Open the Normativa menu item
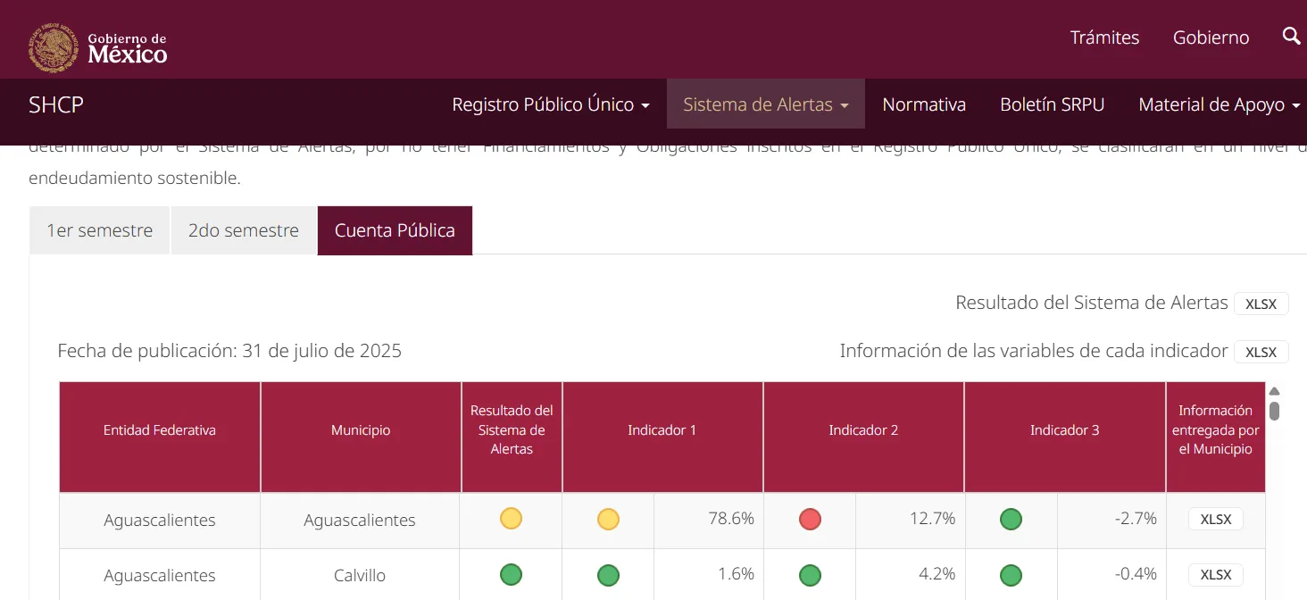Viewport: 1307px width, 600px height. pyautogui.click(x=924, y=104)
